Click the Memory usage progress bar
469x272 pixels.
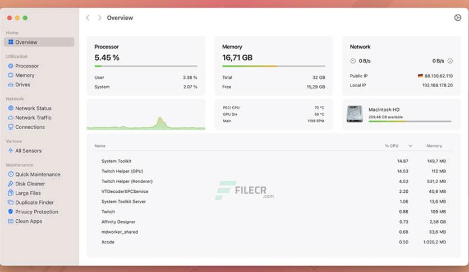[274, 66]
